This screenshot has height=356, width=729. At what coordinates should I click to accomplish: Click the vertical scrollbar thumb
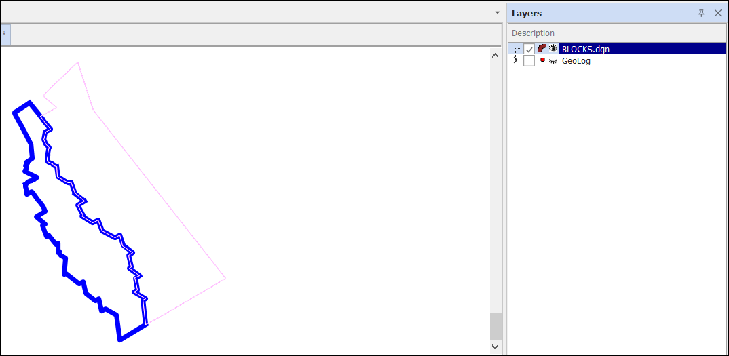pyautogui.click(x=496, y=325)
